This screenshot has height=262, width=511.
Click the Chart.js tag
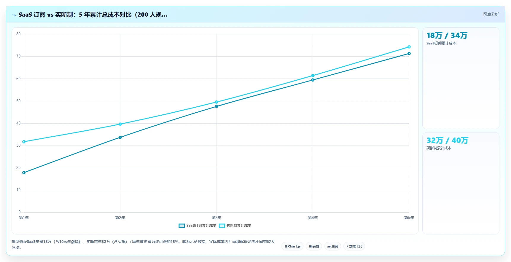292,246
